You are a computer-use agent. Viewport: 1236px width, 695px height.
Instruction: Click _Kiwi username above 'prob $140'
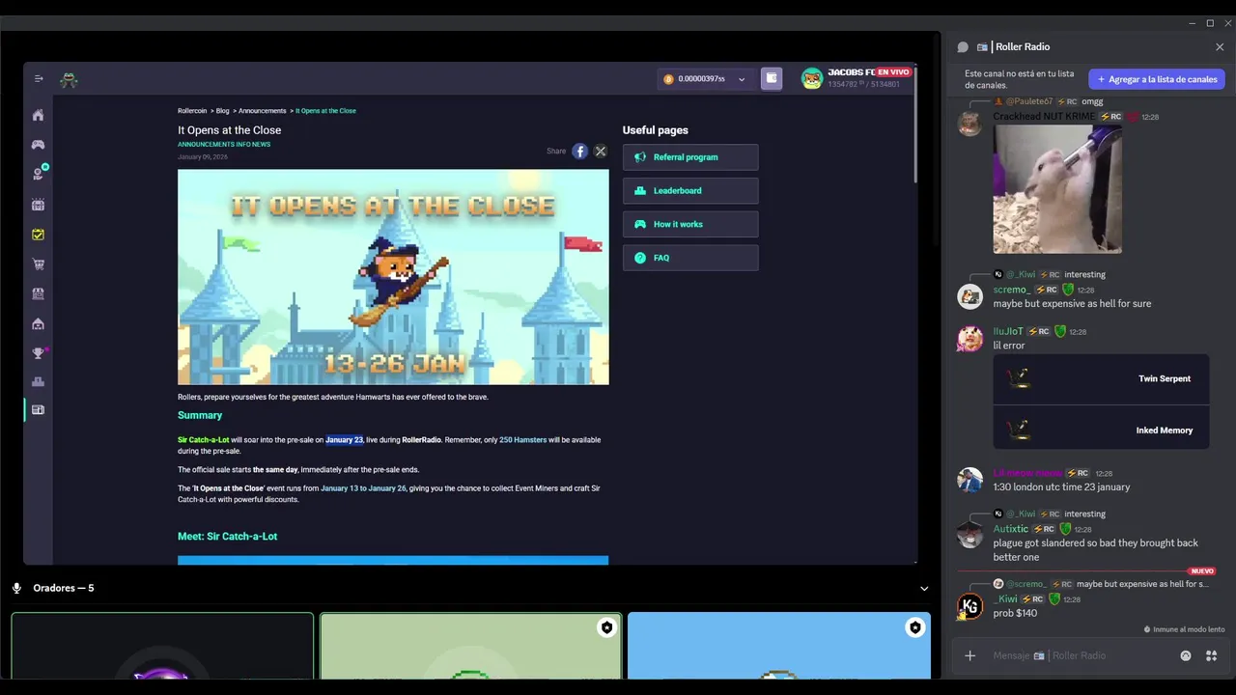click(1007, 599)
